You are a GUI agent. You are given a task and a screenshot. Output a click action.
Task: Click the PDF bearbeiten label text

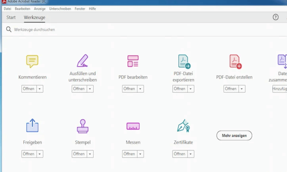coord(133,77)
